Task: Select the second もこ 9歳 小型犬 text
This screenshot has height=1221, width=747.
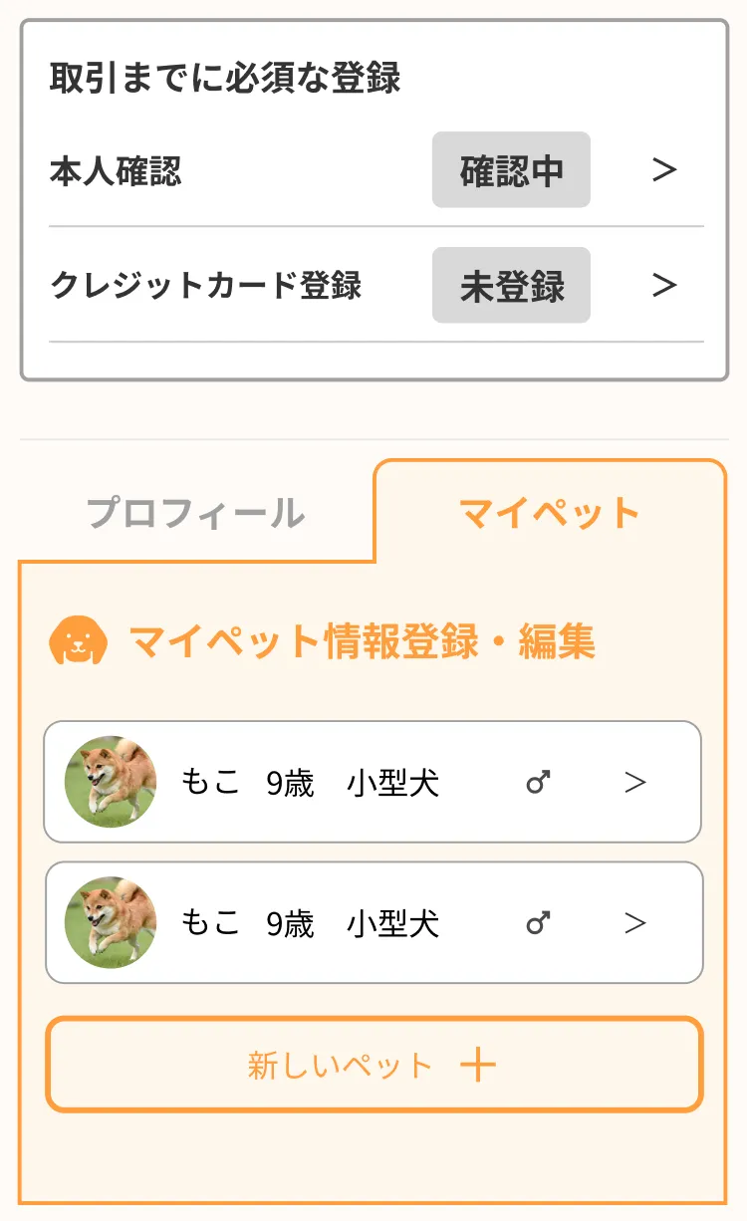Action: (x=310, y=924)
